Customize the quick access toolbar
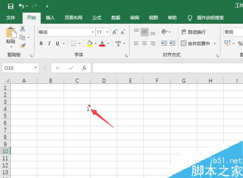 [47, 6]
